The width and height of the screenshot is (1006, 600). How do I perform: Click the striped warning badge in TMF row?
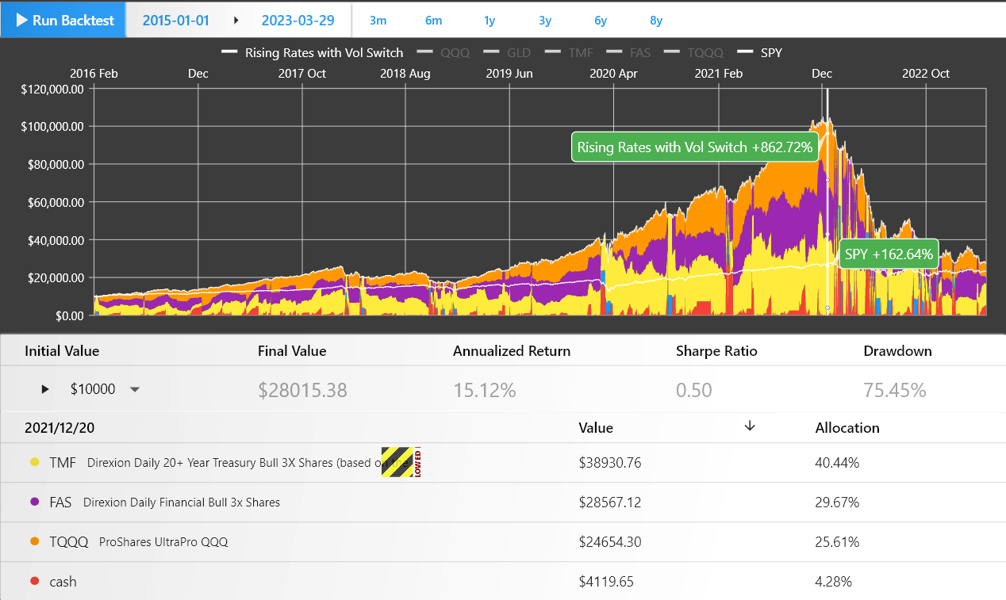(x=401, y=462)
